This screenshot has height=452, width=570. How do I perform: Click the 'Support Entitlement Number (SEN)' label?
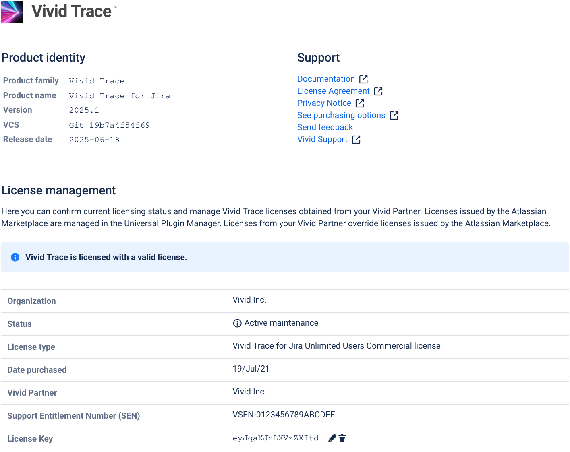(73, 416)
